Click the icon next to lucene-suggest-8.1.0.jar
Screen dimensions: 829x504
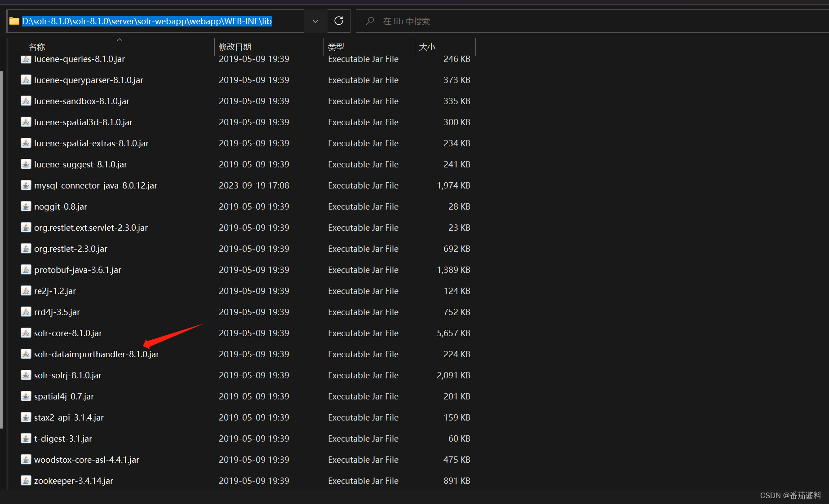click(26, 164)
